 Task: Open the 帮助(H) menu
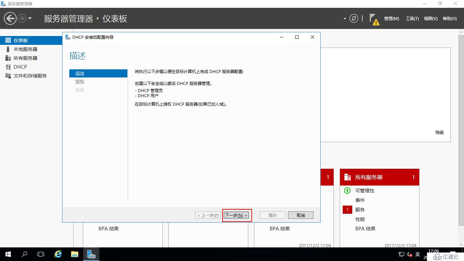pyautogui.click(x=450, y=19)
